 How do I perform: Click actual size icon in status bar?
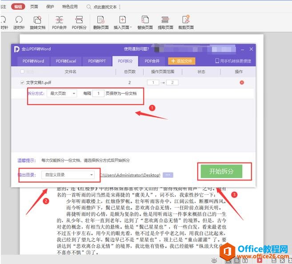[274, 260]
